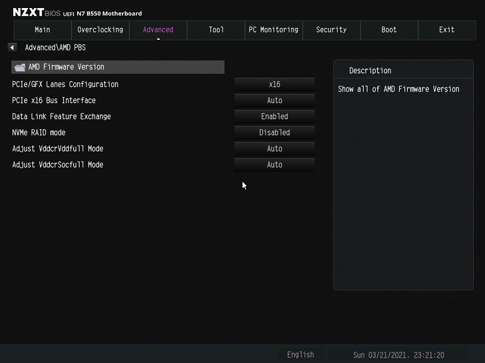Click the back arrow beside Advanced\AMD PBS
This screenshot has width=485, height=363.
[x=12, y=48]
